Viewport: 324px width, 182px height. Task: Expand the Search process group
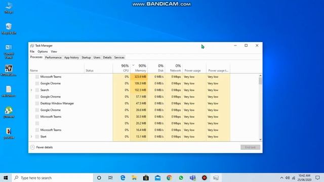click(x=31, y=90)
